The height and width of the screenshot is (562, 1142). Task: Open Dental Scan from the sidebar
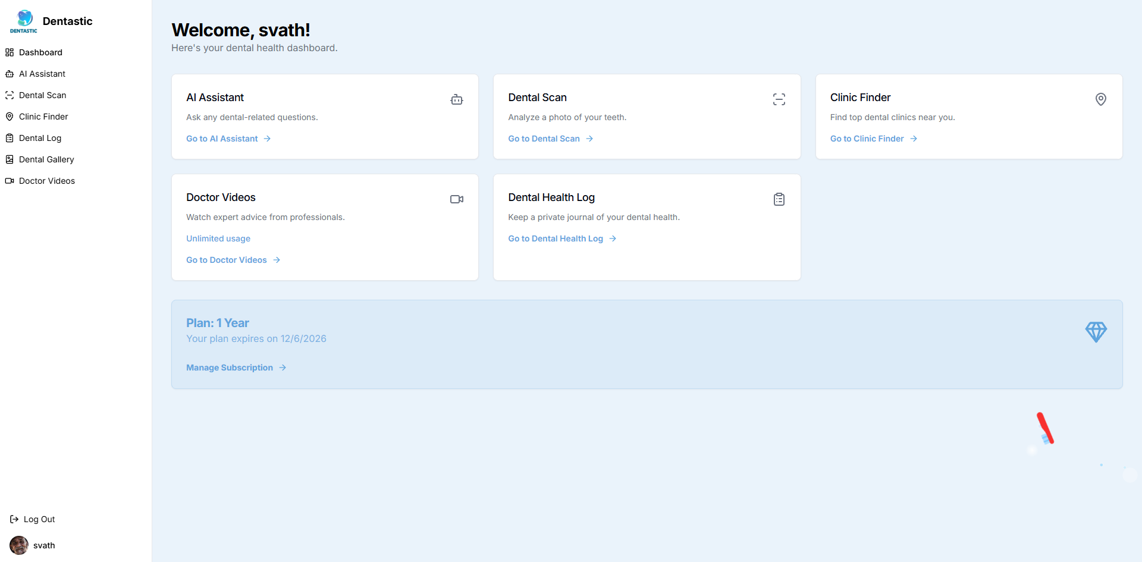(x=42, y=95)
